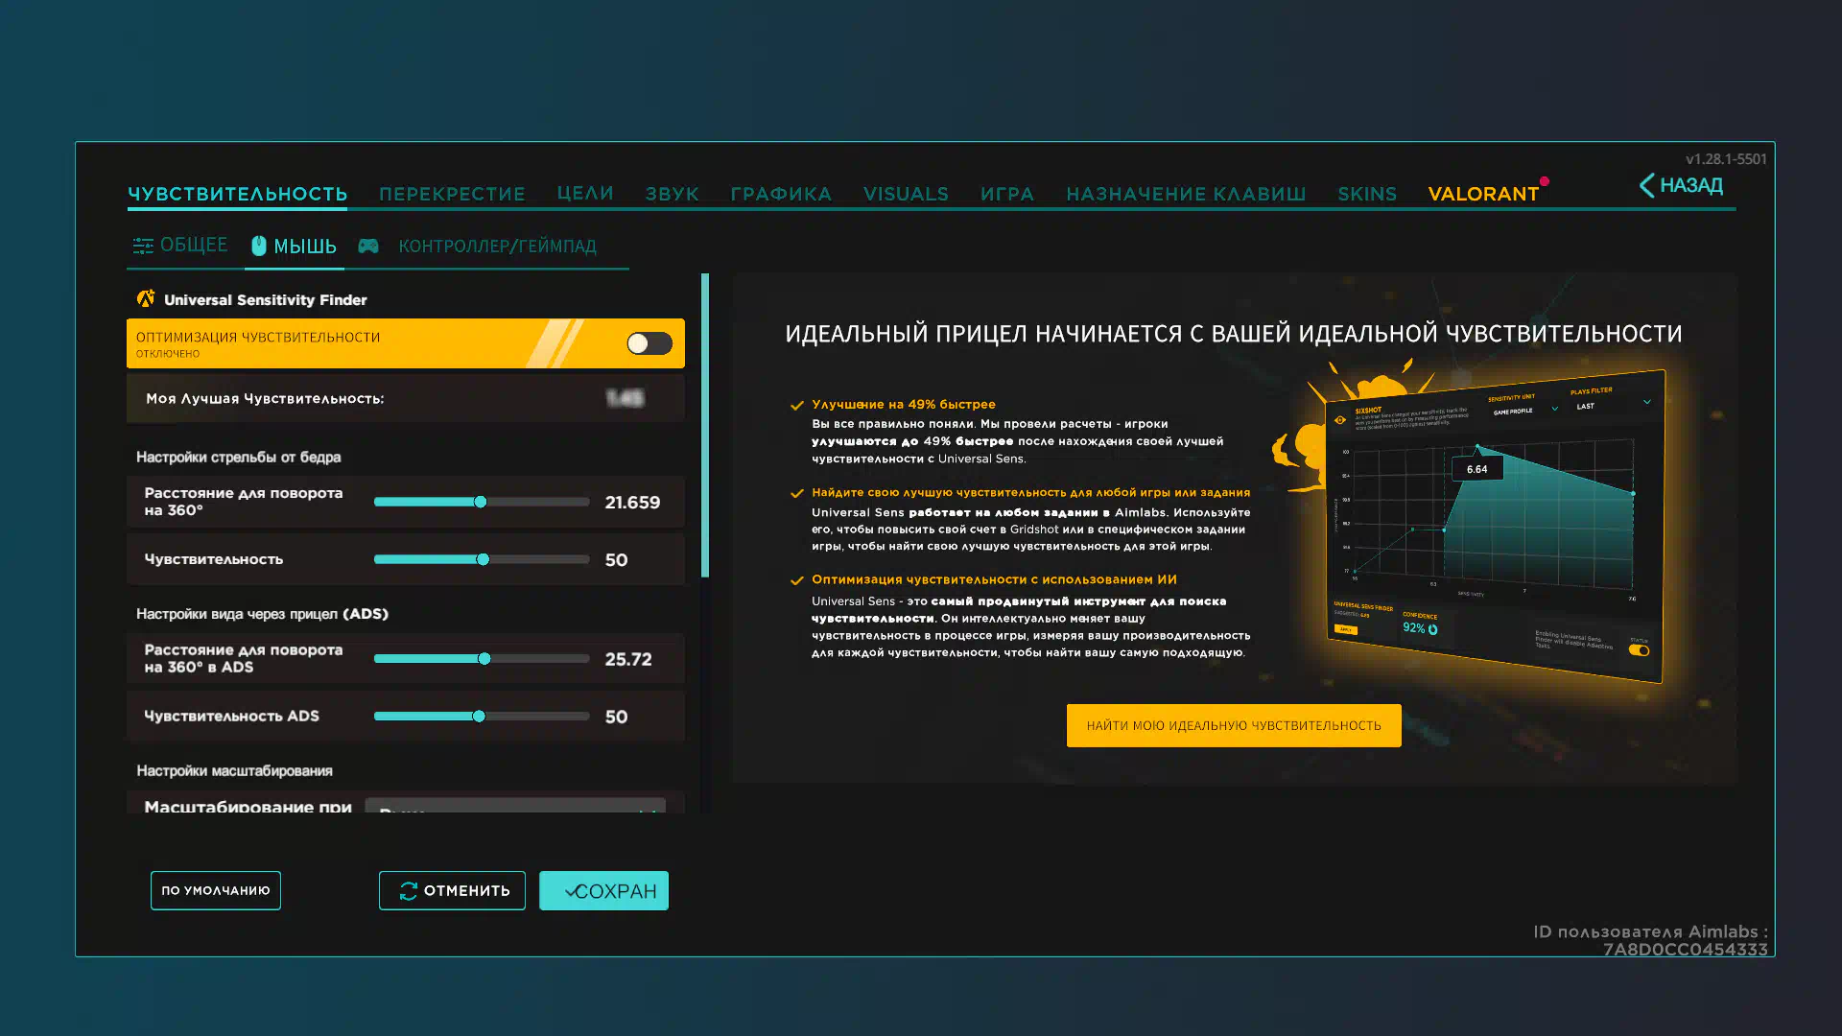The width and height of the screenshot is (1842, 1036).
Task: Adjust the Чувствительность ADS slider
Action: click(482, 717)
